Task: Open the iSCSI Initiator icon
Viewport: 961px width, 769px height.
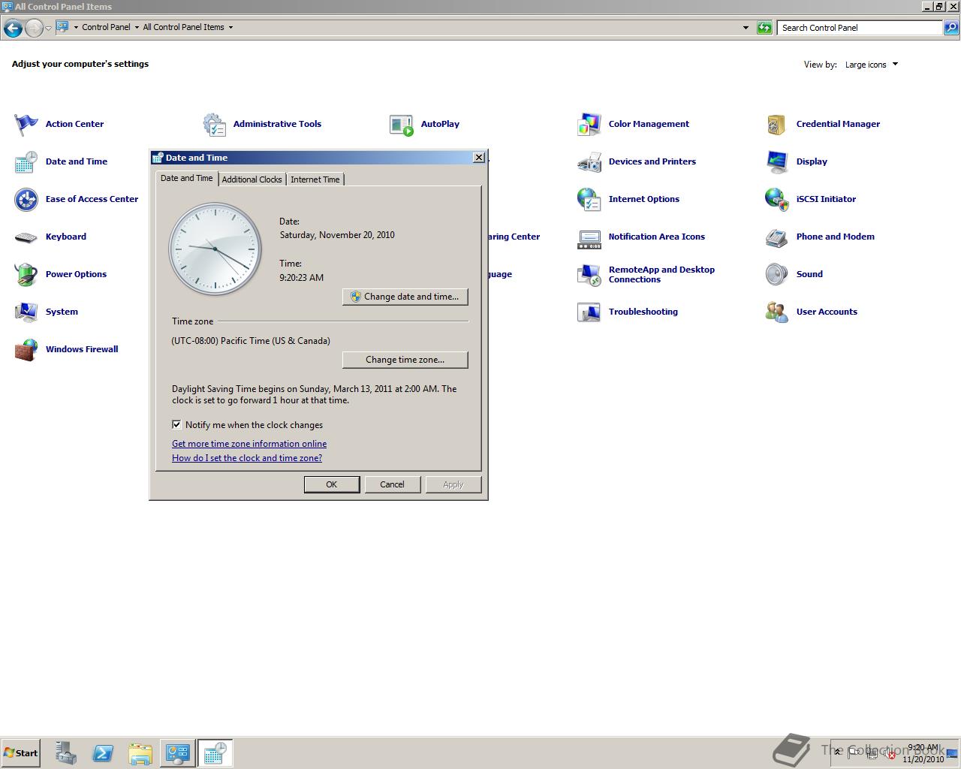Action: pyautogui.click(x=777, y=199)
